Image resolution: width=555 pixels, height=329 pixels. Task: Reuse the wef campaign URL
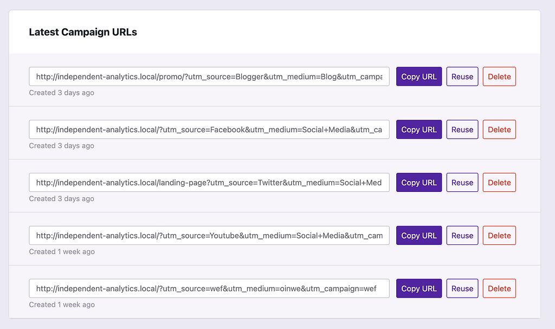(x=462, y=288)
